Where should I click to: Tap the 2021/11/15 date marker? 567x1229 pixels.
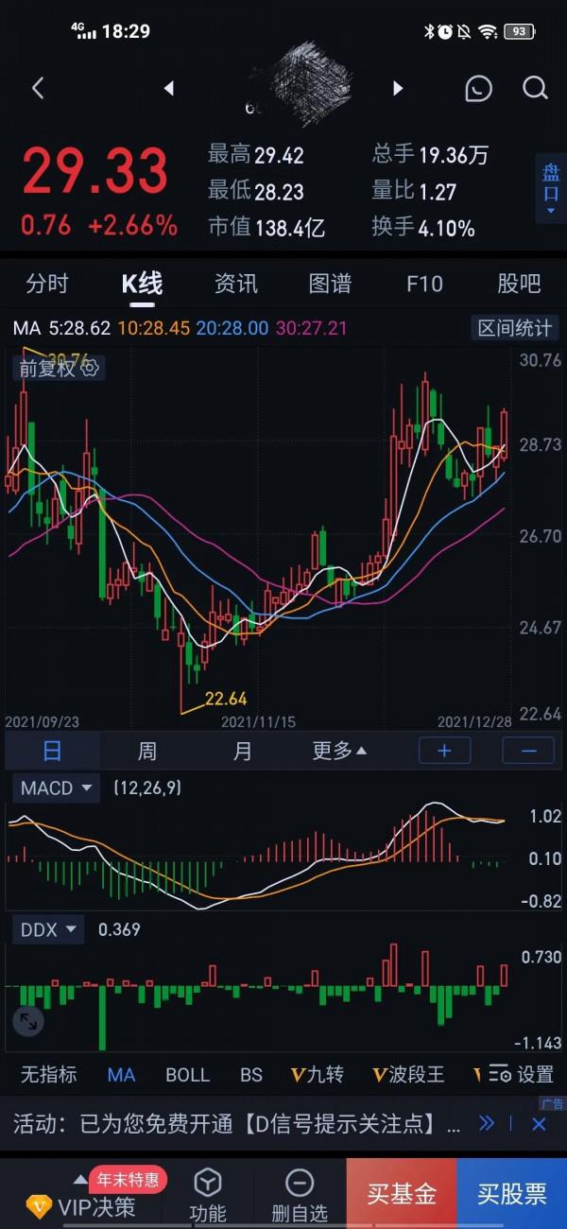(x=258, y=721)
